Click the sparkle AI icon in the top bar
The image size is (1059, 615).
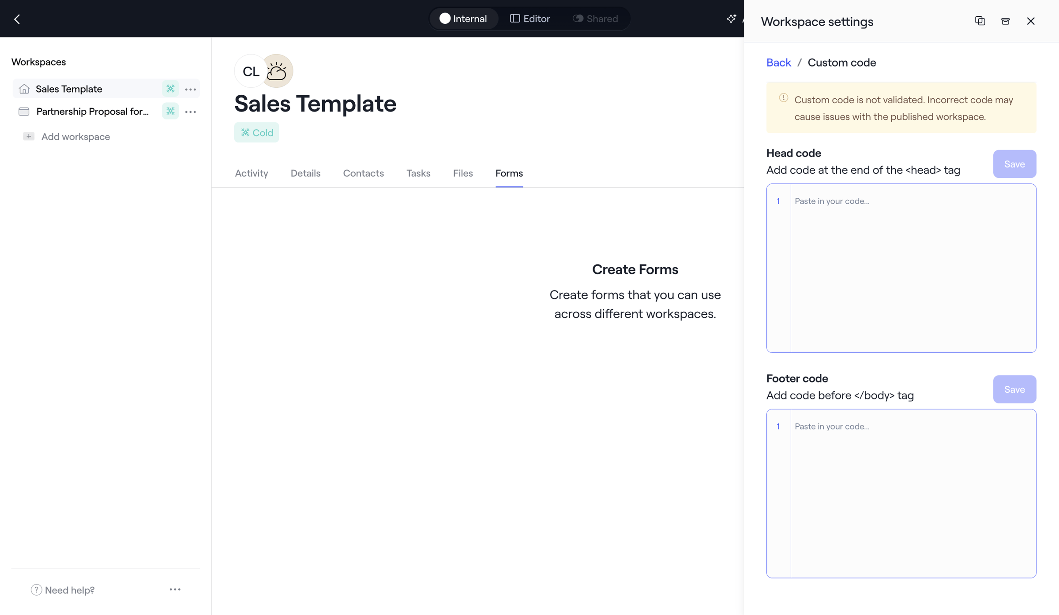[x=731, y=19]
